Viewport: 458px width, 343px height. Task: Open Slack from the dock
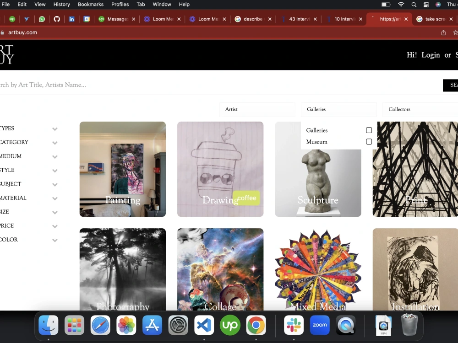[294, 325]
